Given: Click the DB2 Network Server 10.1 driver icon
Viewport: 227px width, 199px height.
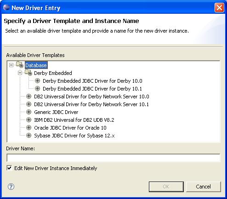Looking at the screenshot, I should click(x=28, y=104).
